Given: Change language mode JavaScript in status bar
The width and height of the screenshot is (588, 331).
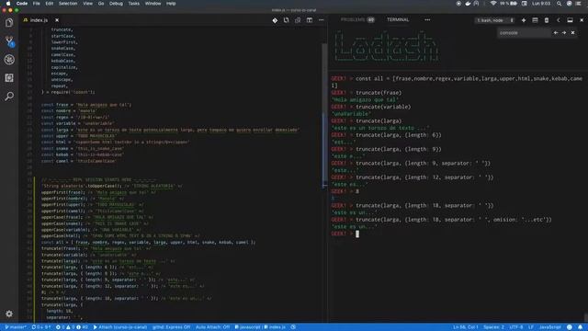Looking at the screenshot, I should click(549, 327).
